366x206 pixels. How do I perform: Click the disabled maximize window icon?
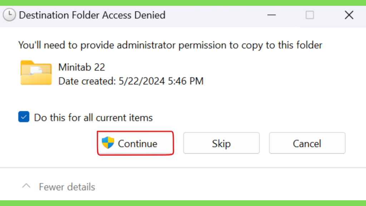(310, 15)
